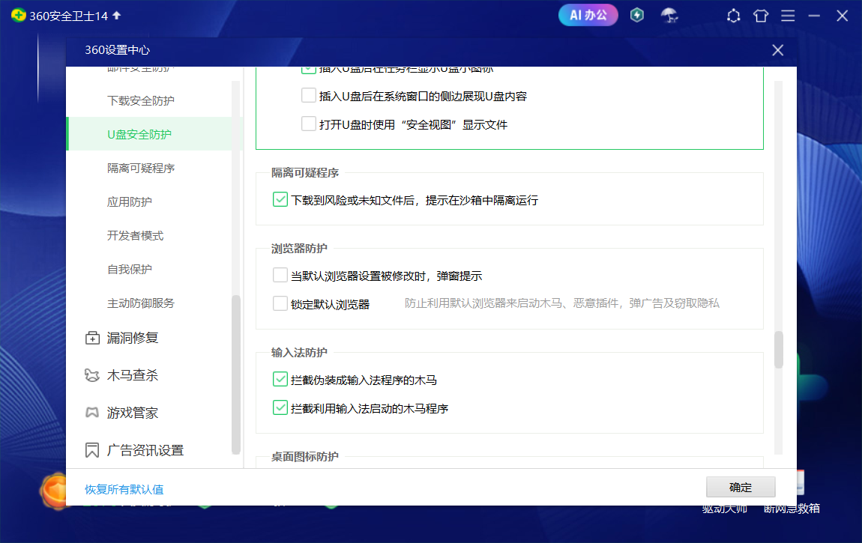Viewport: 862px width, 543px height.
Task: Open the green shield lightning icon
Action: [636, 16]
